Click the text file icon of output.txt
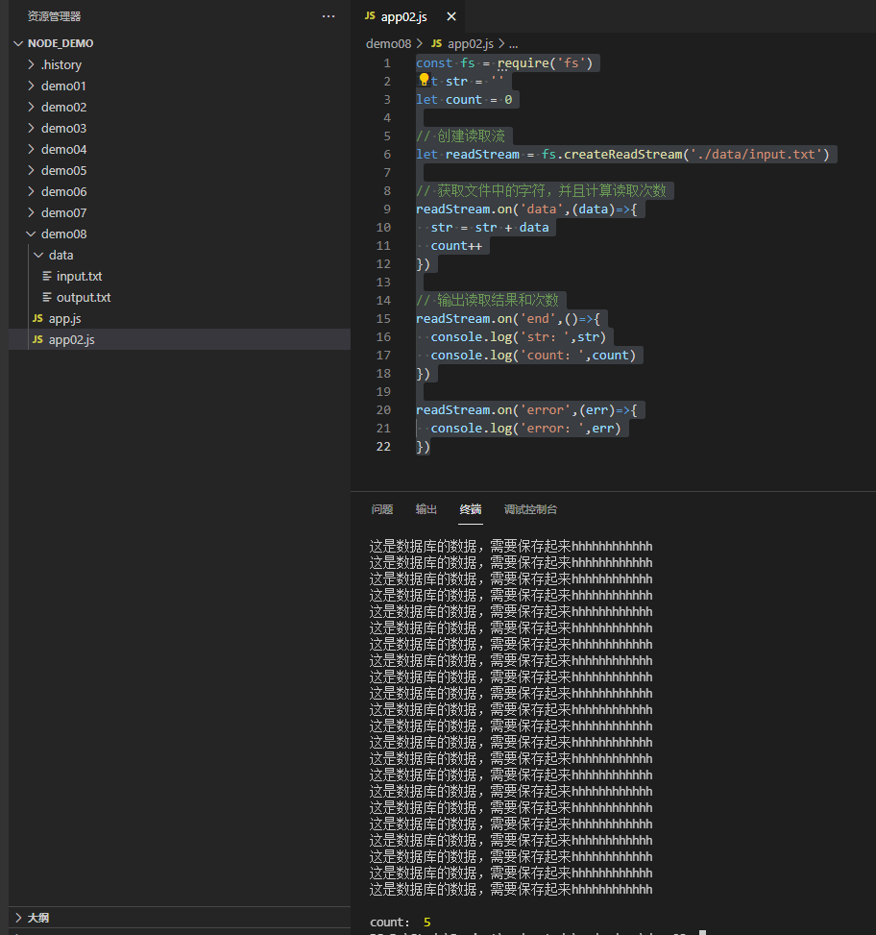876x935 pixels. (47, 297)
